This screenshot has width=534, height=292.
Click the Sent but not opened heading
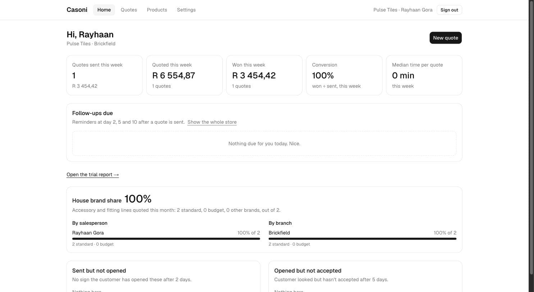[99, 270]
